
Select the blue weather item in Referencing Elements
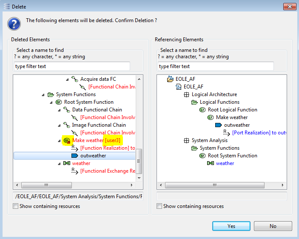point(225,163)
